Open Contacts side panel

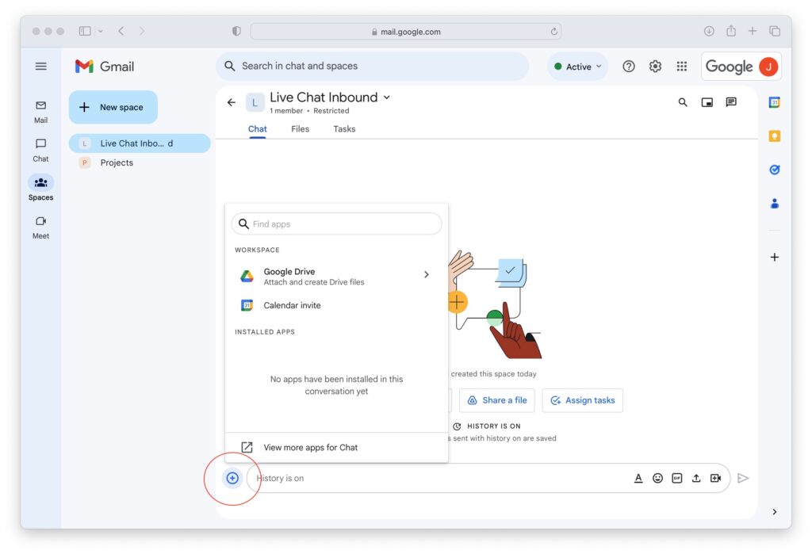[x=774, y=204]
